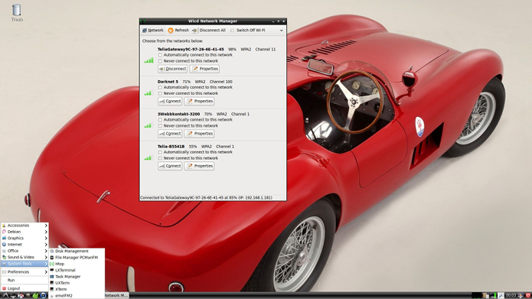The height and width of the screenshot is (299, 532).
Task: Click the Darknet 5 network name
Action: [x=168, y=82]
